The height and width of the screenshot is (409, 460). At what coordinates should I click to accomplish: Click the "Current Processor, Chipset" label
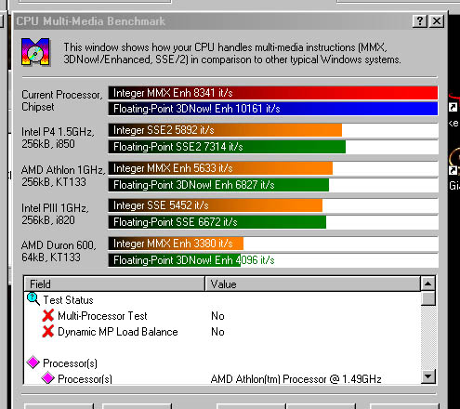click(62, 100)
